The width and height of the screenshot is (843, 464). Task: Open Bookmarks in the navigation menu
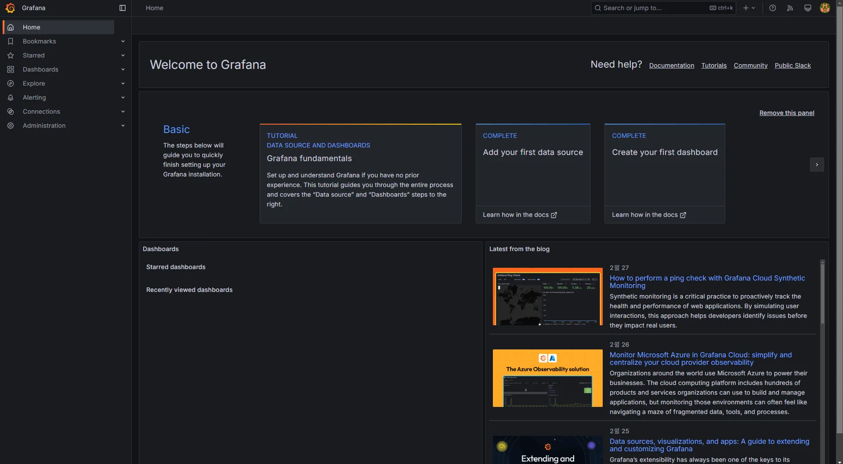coord(40,41)
